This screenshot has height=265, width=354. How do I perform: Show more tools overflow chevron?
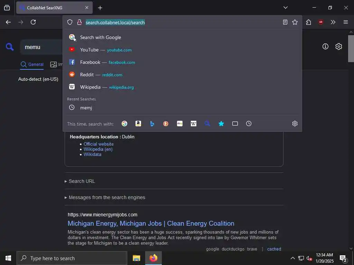click(x=333, y=22)
